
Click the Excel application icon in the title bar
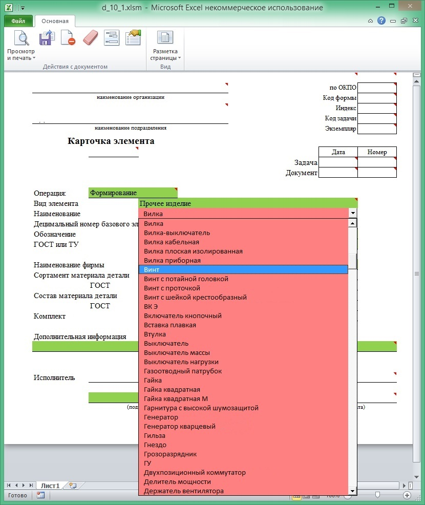click(9, 8)
